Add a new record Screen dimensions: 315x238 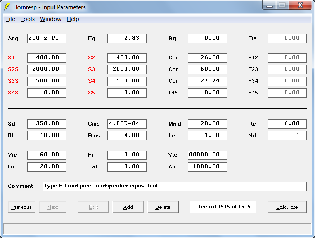coord(128,207)
